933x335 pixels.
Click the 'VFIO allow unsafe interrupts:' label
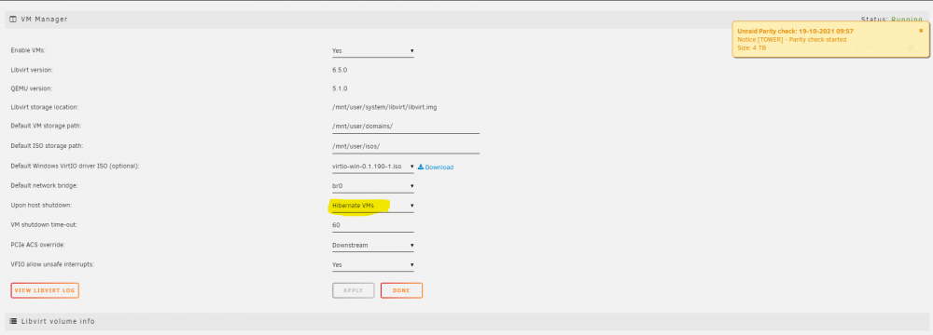click(51, 264)
